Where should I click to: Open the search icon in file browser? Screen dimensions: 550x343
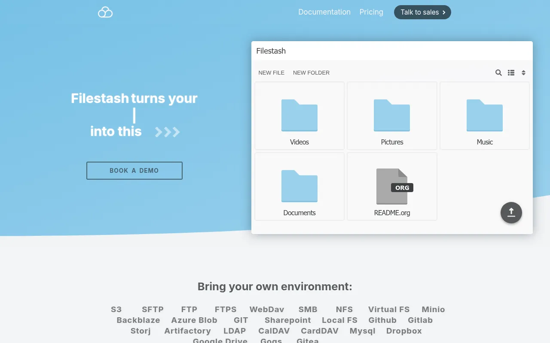click(x=498, y=73)
